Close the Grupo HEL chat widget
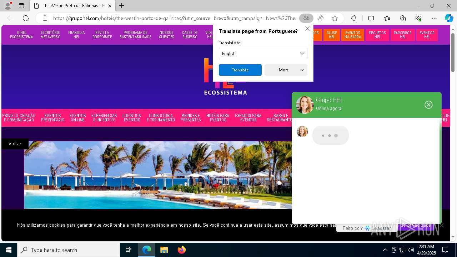Image resolution: width=457 pixels, height=257 pixels. pyautogui.click(x=428, y=105)
